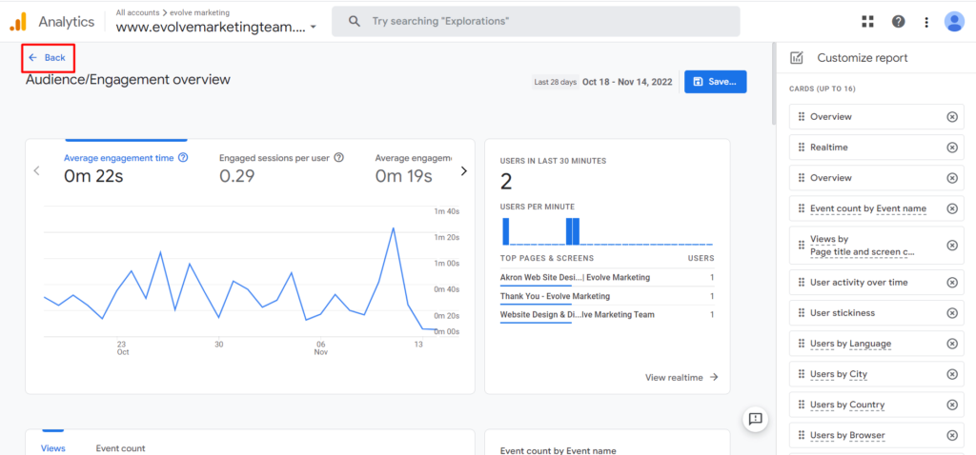Go Back from the report
This screenshot has height=455, width=976.
pyautogui.click(x=48, y=58)
